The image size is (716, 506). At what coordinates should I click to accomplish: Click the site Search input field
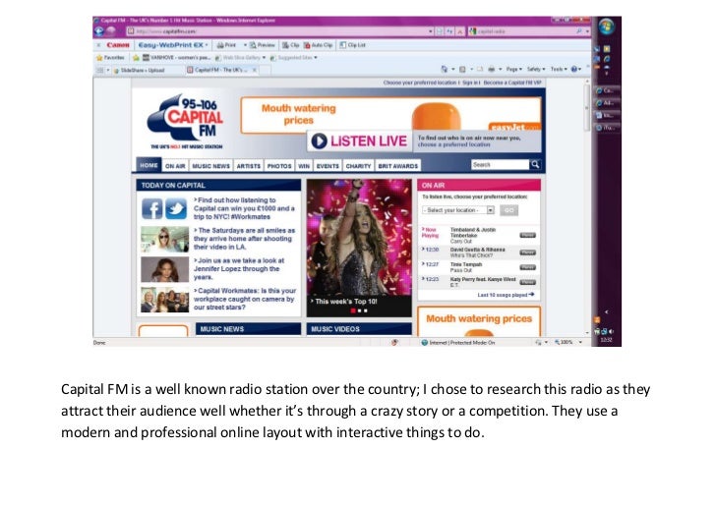(x=500, y=164)
